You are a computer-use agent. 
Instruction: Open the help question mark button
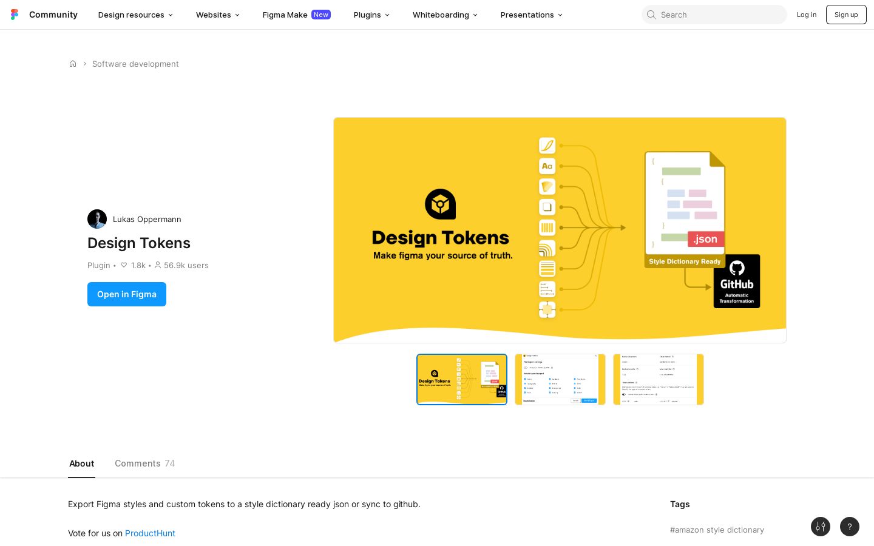(x=850, y=527)
